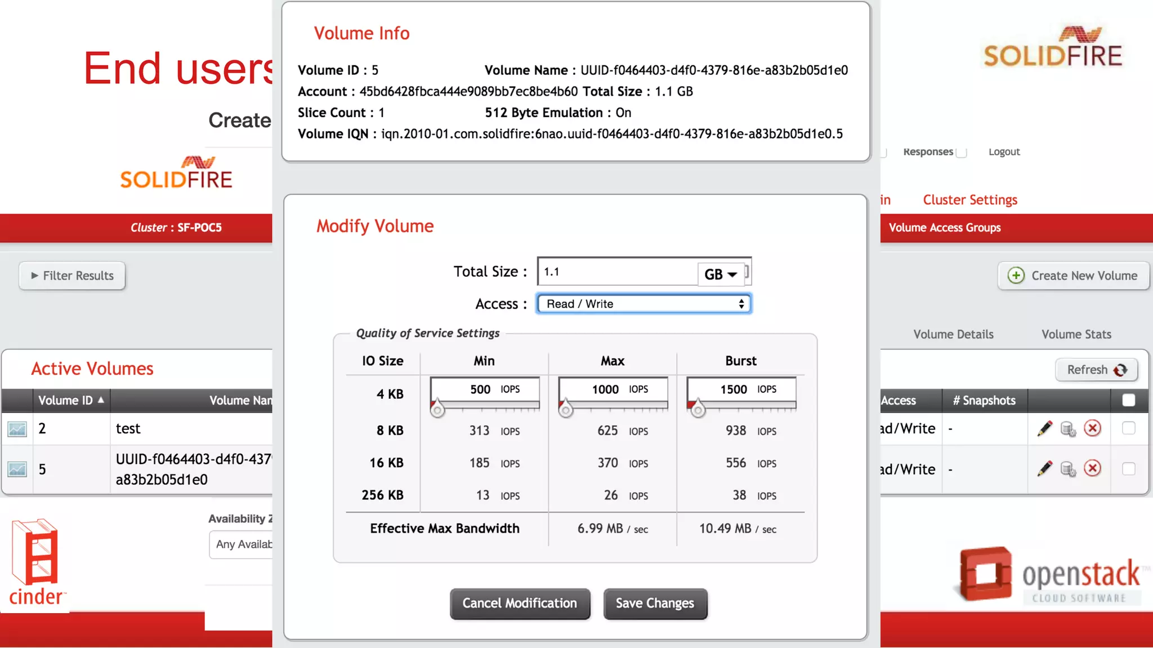
Task: Click the snapshot database icon in second row
Action: 1068,469
